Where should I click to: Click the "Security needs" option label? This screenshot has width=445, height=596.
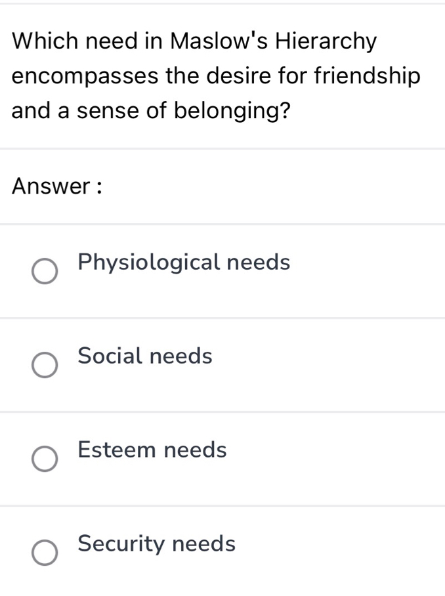tap(156, 544)
